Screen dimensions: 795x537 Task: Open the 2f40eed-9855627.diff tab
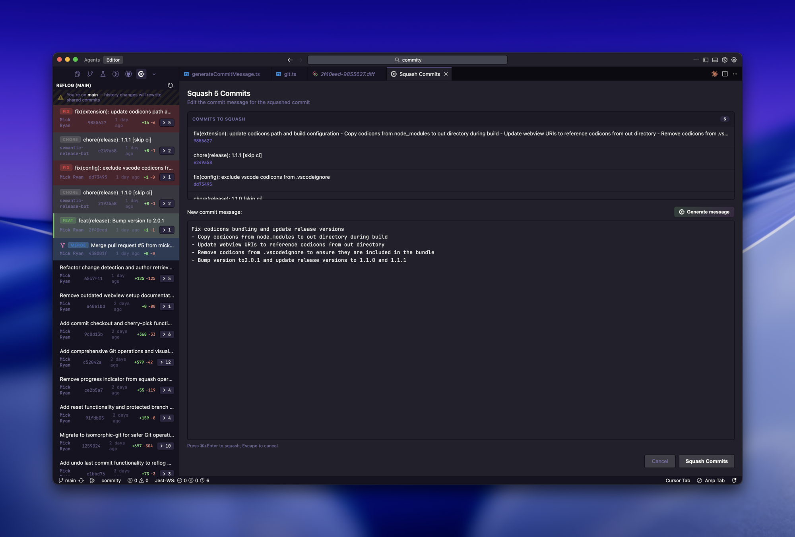coord(347,74)
